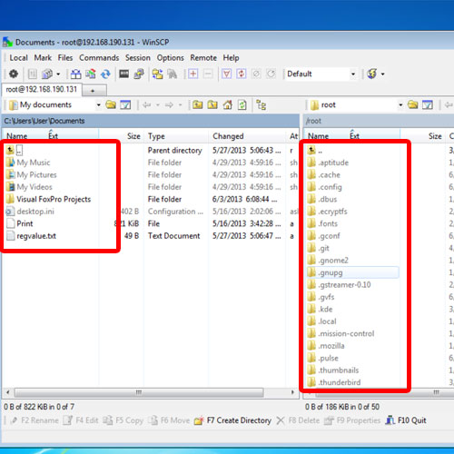Select the .thunderbird remote folder
This screenshot has height=454, width=454.
(334, 382)
